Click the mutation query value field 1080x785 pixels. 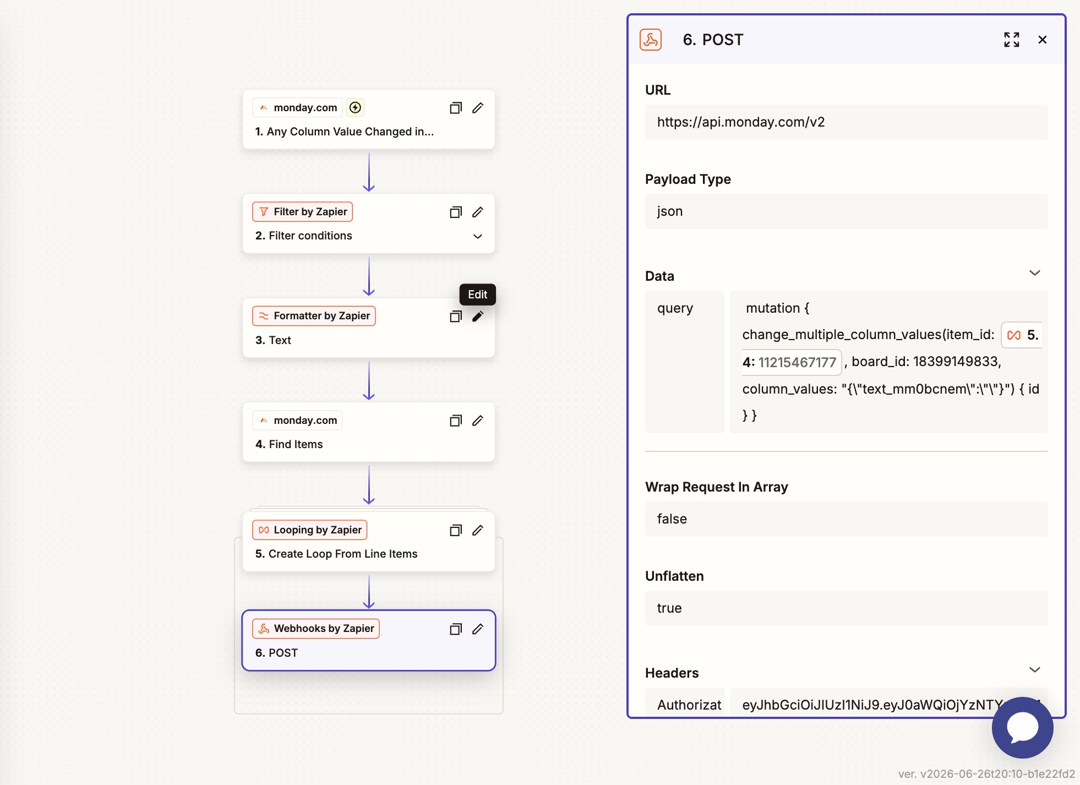coord(888,362)
